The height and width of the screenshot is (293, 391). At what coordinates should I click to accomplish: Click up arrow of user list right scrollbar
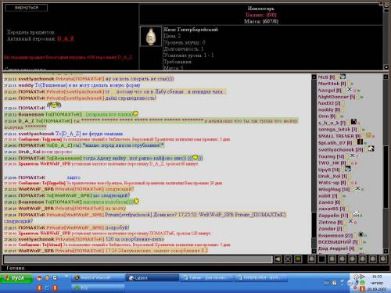[386, 77]
